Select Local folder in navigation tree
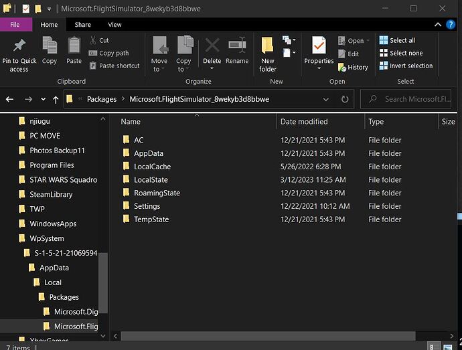 coord(53,282)
